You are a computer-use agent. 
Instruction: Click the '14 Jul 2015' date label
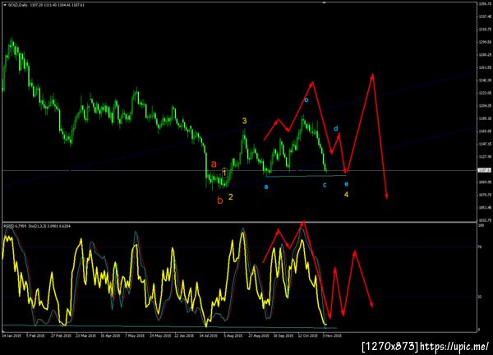pyautogui.click(x=208, y=336)
